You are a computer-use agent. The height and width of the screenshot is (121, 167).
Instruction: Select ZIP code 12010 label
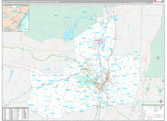pos(67,60)
